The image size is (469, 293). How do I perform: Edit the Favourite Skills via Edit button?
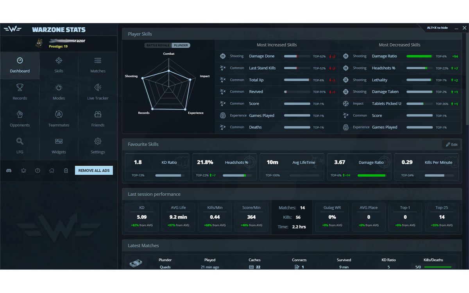[451, 144]
